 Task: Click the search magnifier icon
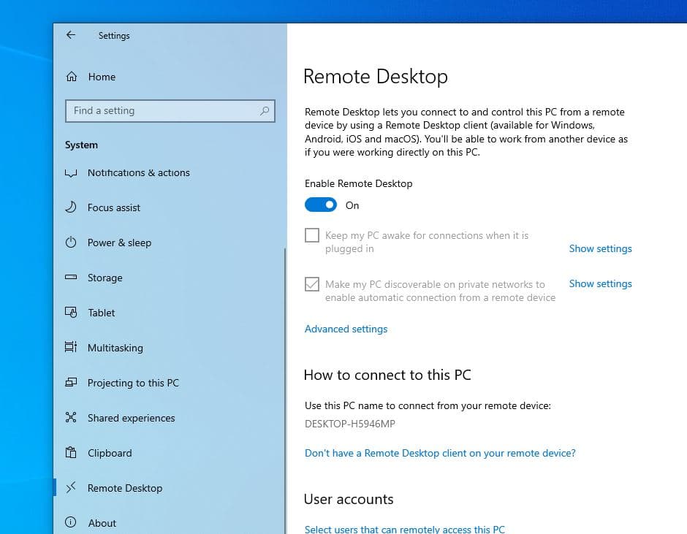point(265,111)
